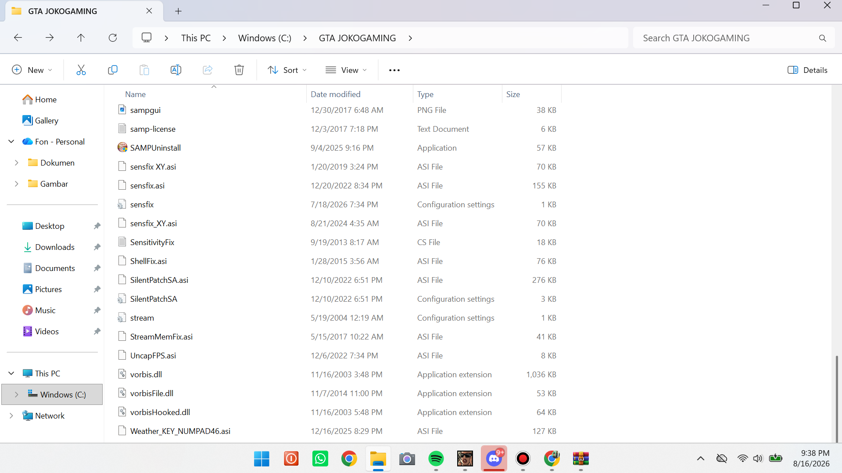The image size is (842, 473).
Task: Toggle the Details pane
Action: click(807, 70)
